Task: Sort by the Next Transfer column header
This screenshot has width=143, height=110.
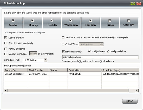Action: [x=38, y=70]
